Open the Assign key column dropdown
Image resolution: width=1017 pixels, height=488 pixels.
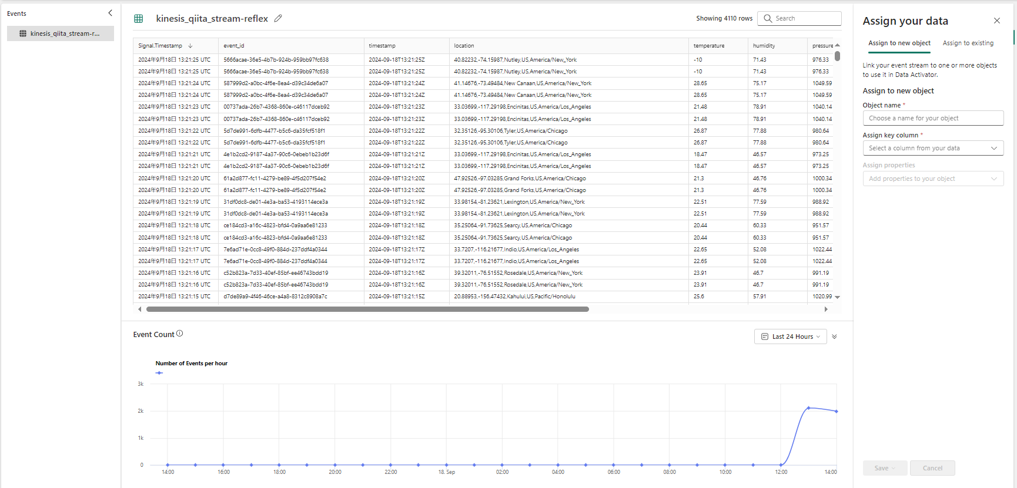[x=933, y=148]
